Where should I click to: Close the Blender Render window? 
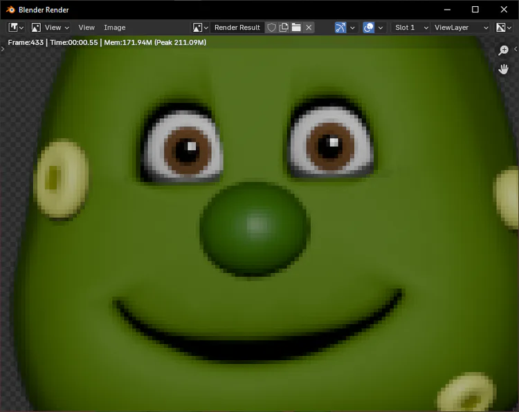(x=504, y=10)
